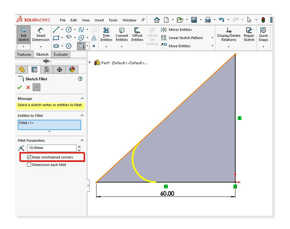The width and height of the screenshot is (290, 229).
Task: Click the Convert Entities icon
Action: pyautogui.click(x=122, y=34)
